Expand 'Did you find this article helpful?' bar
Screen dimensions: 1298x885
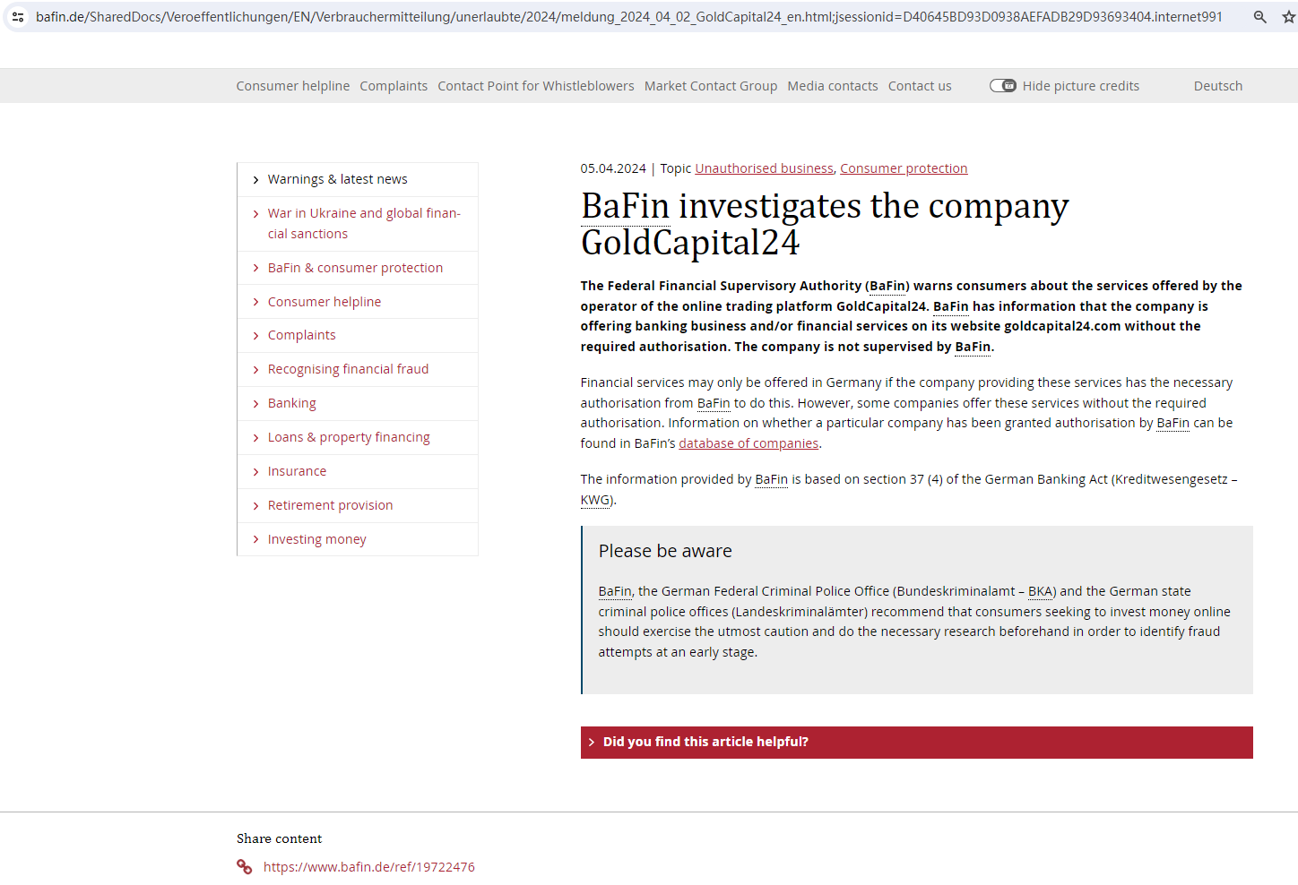point(916,743)
